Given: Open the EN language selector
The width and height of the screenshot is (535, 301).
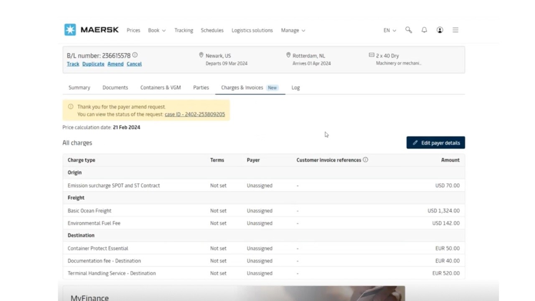Looking at the screenshot, I should coord(390,31).
